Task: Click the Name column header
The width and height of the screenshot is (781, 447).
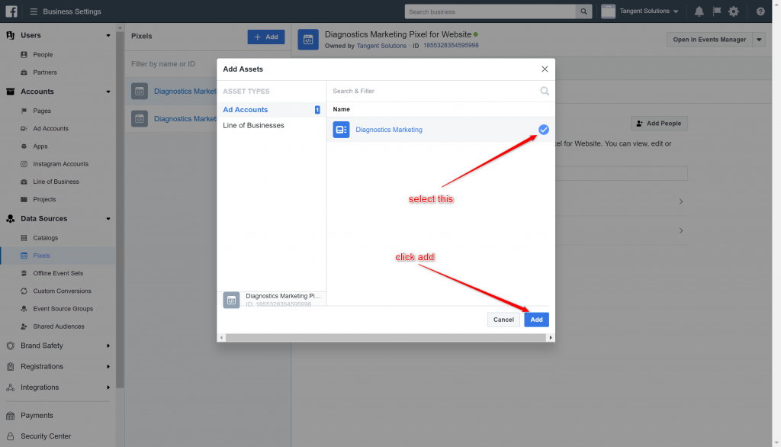Action: [x=341, y=110]
